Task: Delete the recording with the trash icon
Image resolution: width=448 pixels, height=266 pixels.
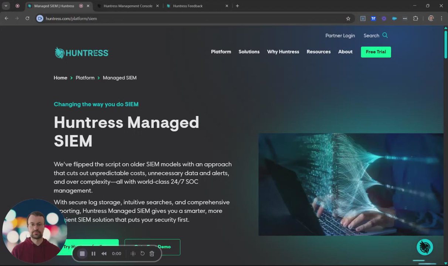Action: [152, 253]
